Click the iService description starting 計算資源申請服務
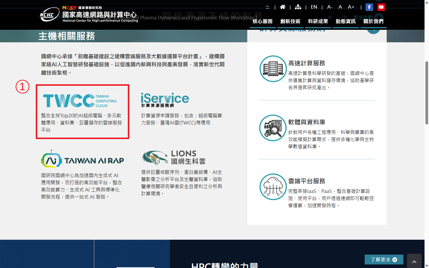Screen dimensions: 429x268 coord(182,119)
